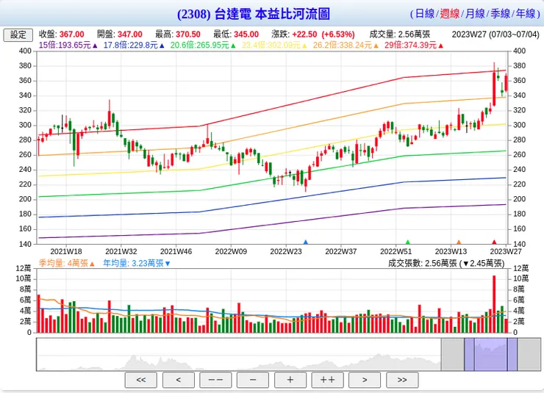Zoom in a lot with ++ button
This screenshot has width=544, height=393.
tap(328, 381)
